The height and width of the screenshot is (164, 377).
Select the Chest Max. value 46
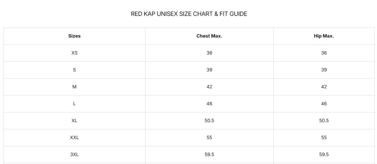coord(209,104)
